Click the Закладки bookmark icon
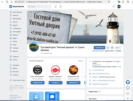 tap(11, 65)
